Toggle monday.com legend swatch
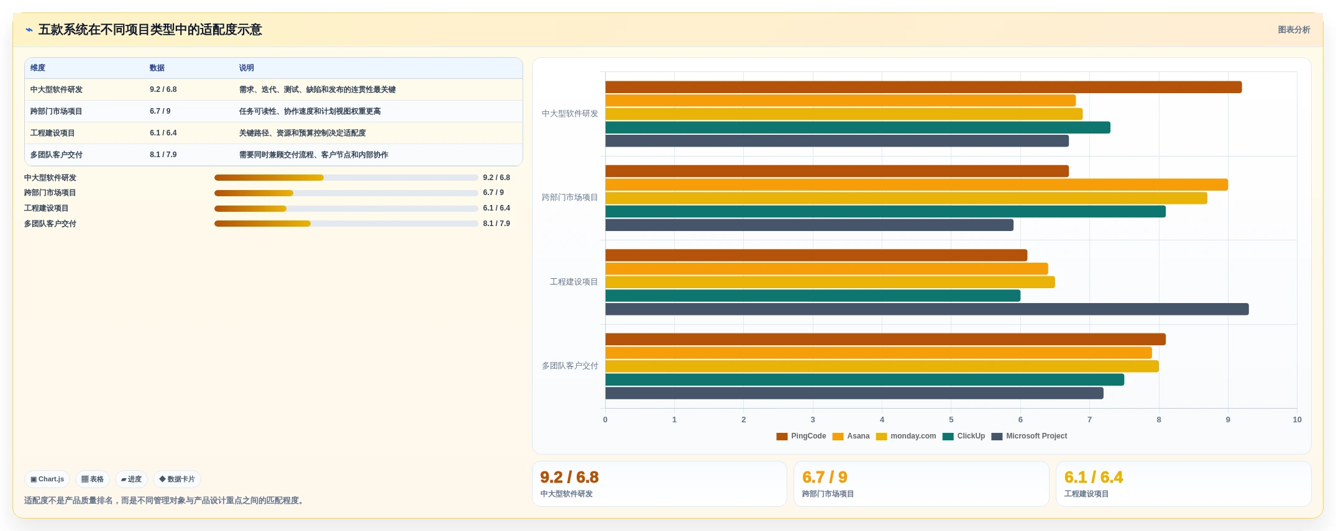 pyautogui.click(x=881, y=437)
